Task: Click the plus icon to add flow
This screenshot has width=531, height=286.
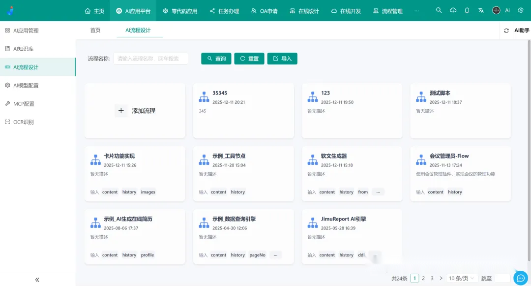Action: pos(121,111)
